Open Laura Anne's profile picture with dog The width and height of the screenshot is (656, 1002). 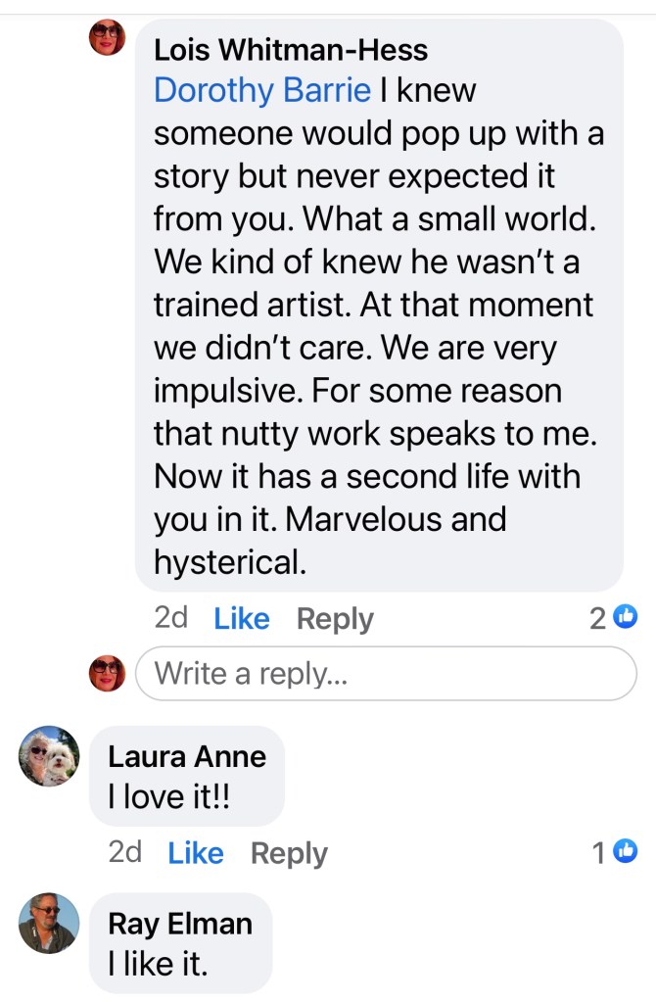click(x=49, y=756)
